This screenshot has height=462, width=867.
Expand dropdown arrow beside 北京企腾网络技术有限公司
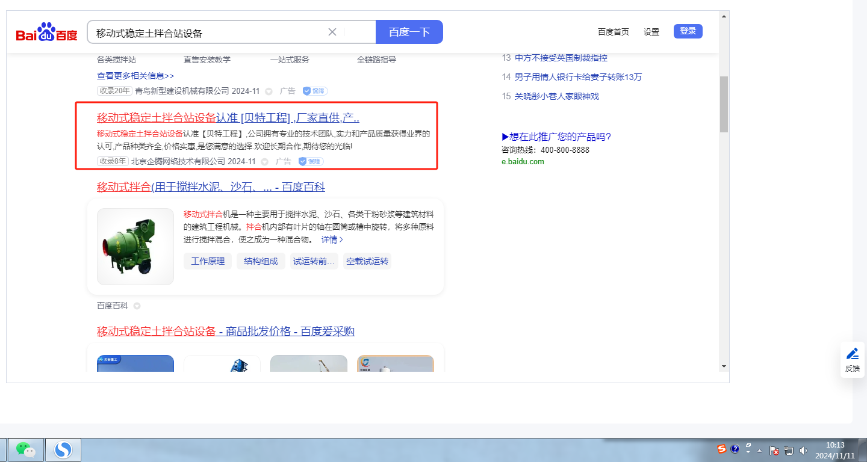click(264, 162)
